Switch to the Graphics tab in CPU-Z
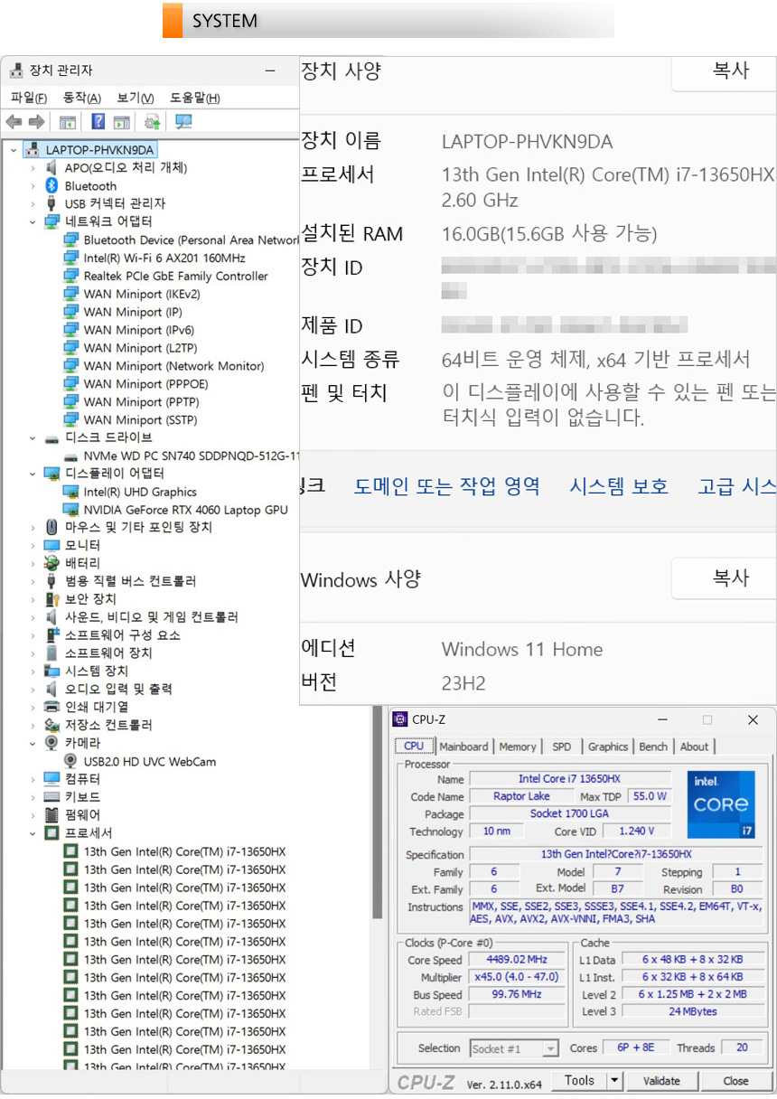777x1099 pixels. (x=608, y=747)
